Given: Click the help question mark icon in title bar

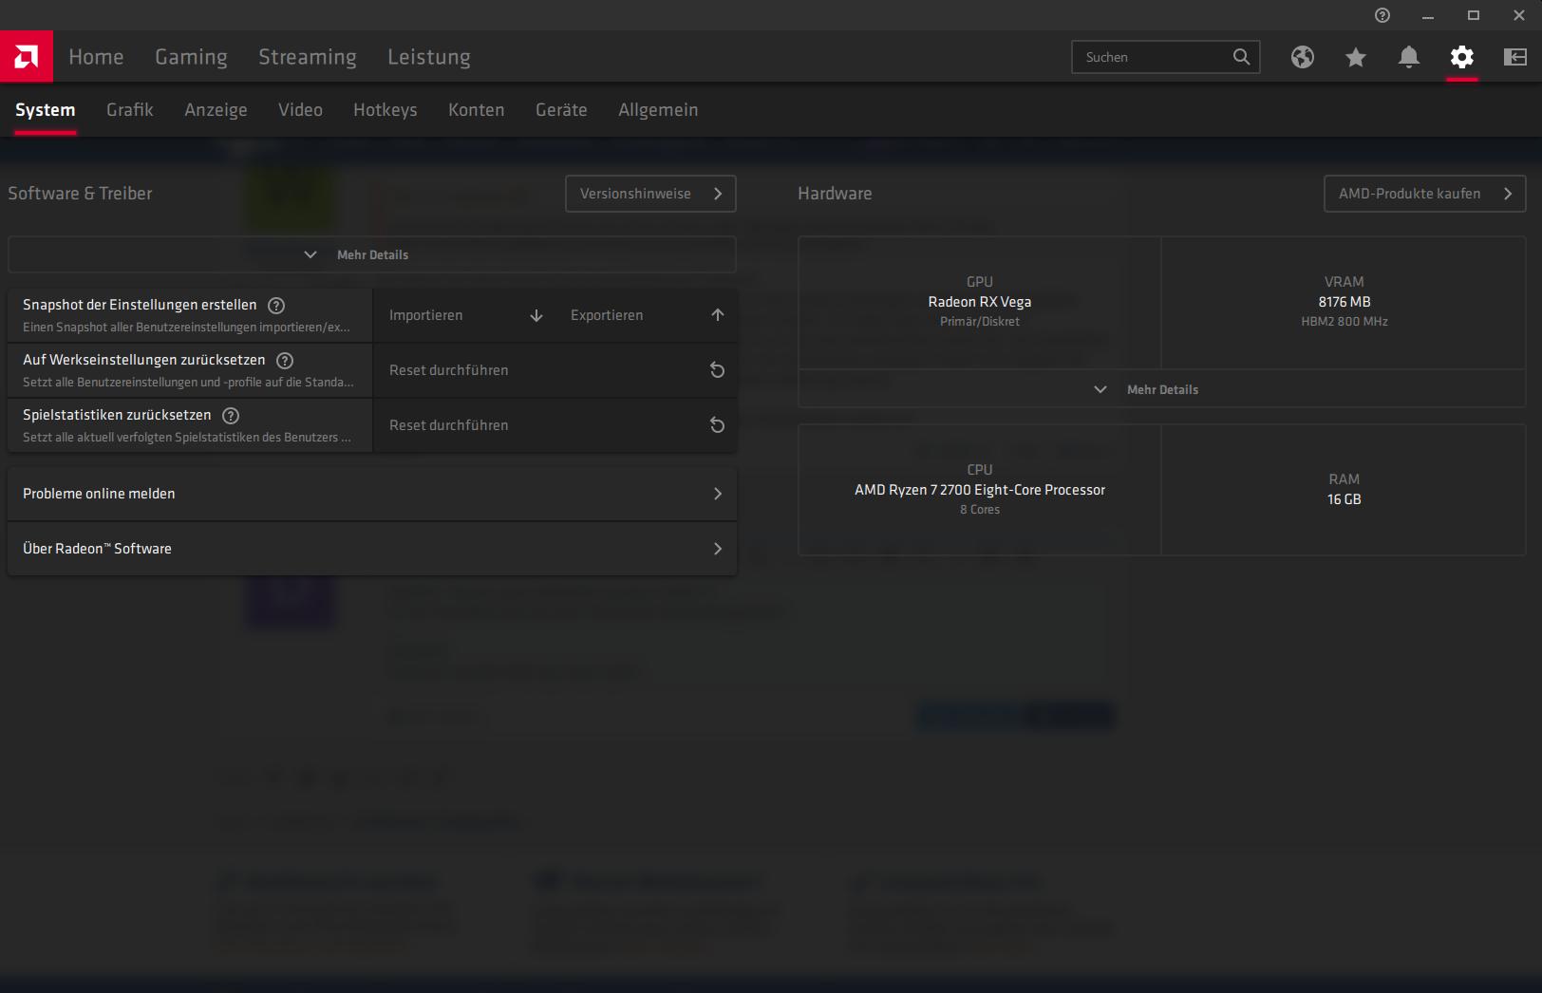Looking at the screenshot, I should pyautogui.click(x=1382, y=15).
